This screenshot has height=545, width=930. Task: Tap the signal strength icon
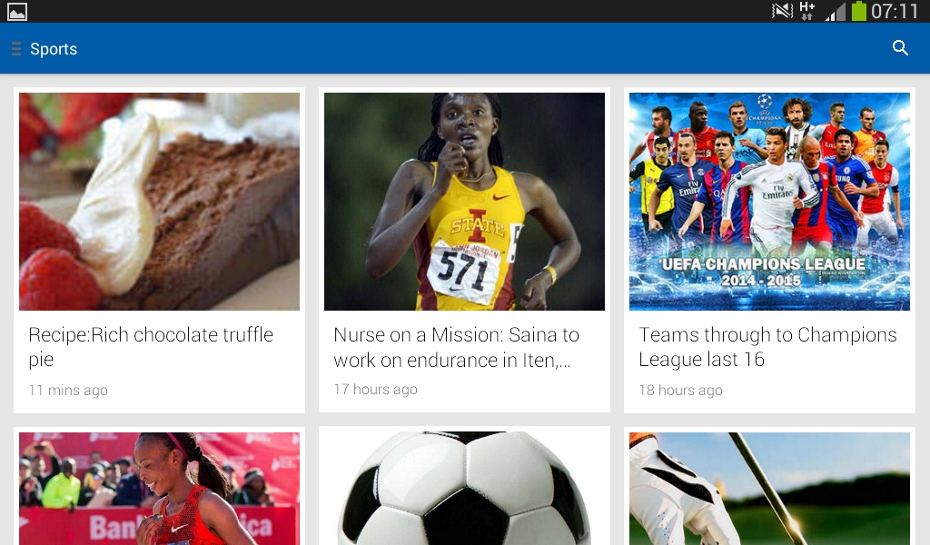(x=836, y=11)
